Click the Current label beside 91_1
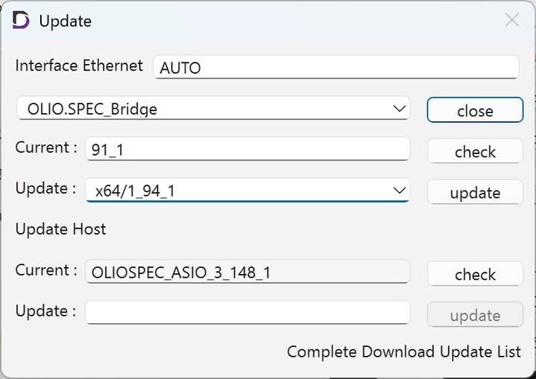Screen dimensions: 536x379 (x=46, y=147)
